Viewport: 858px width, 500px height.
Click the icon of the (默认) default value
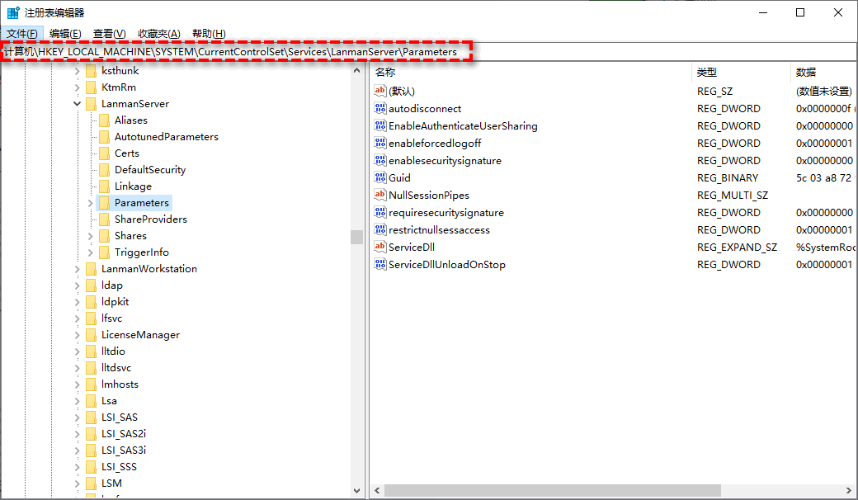(380, 92)
